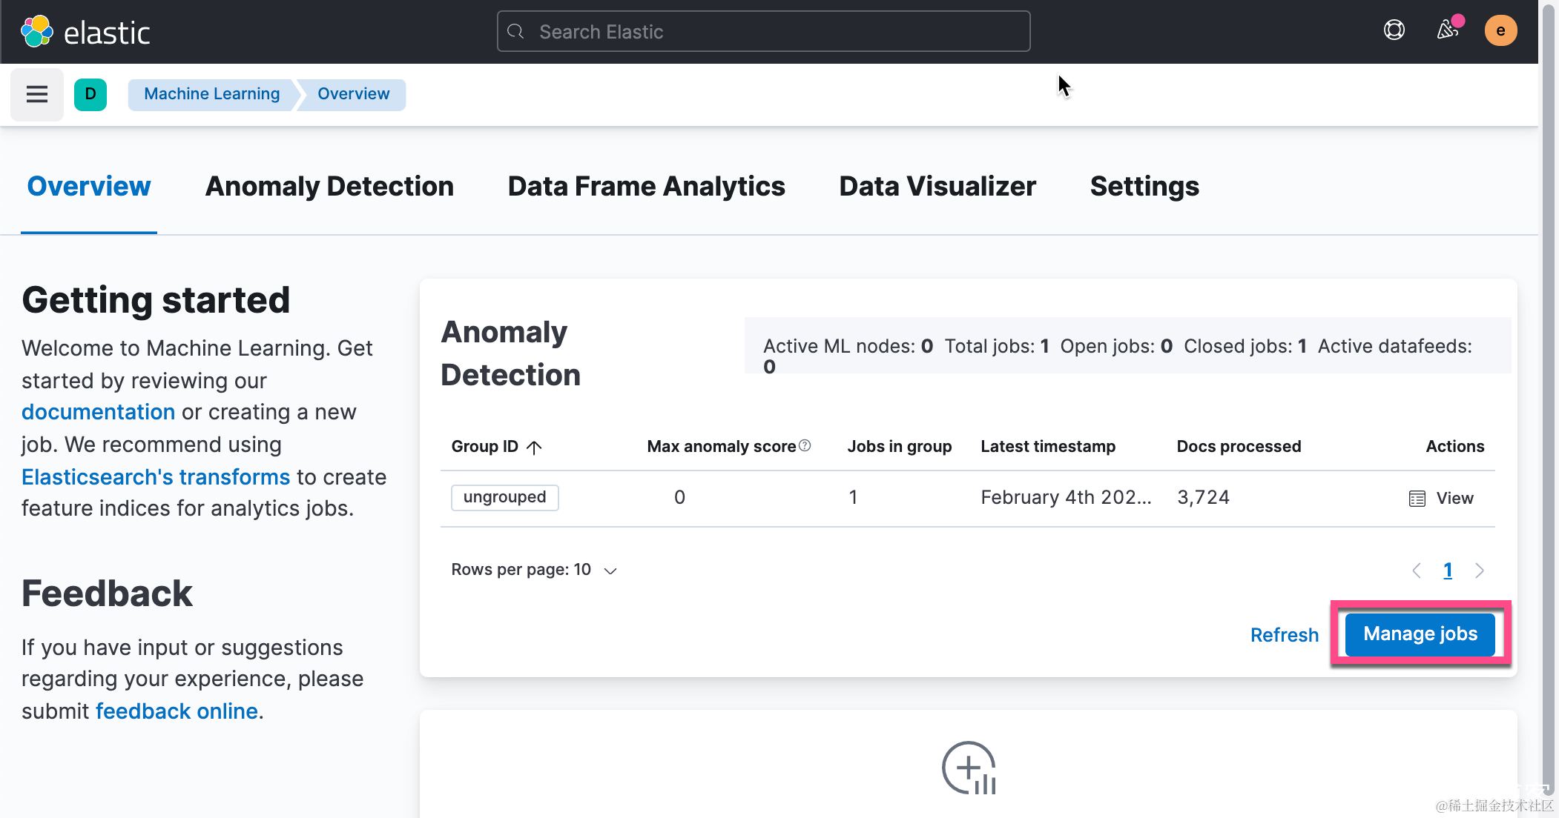The width and height of the screenshot is (1559, 818).
Task: Click the Elastic logo icon
Action: pos(37,32)
